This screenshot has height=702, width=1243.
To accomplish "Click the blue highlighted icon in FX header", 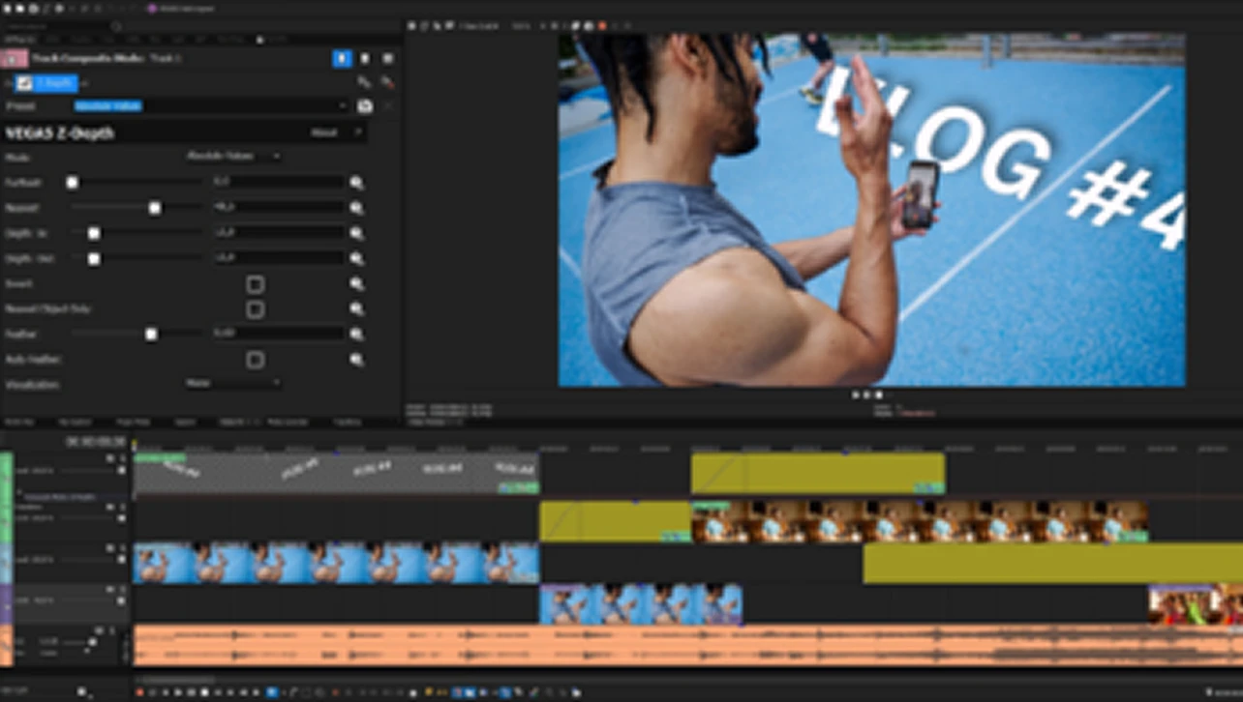I will point(342,59).
